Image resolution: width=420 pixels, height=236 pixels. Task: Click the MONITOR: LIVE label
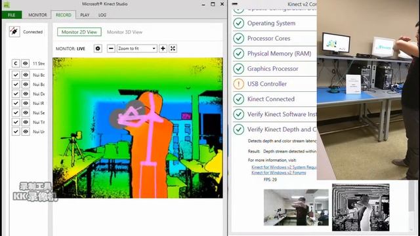(x=70, y=49)
